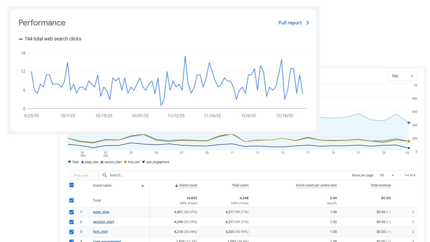Click the plus icon beside Event name
This screenshot has width=430, height=242.
click(143, 186)
